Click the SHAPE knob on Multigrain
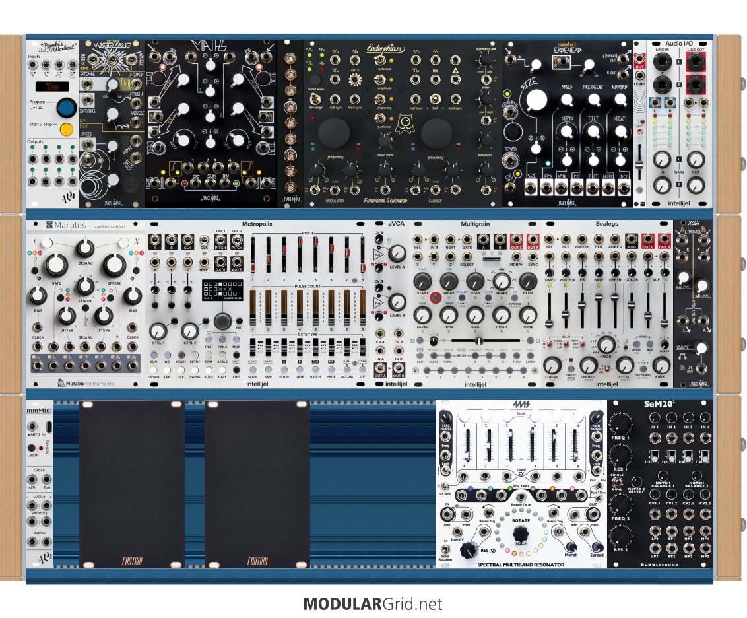 pyautogui.click(x=501, y=282)
